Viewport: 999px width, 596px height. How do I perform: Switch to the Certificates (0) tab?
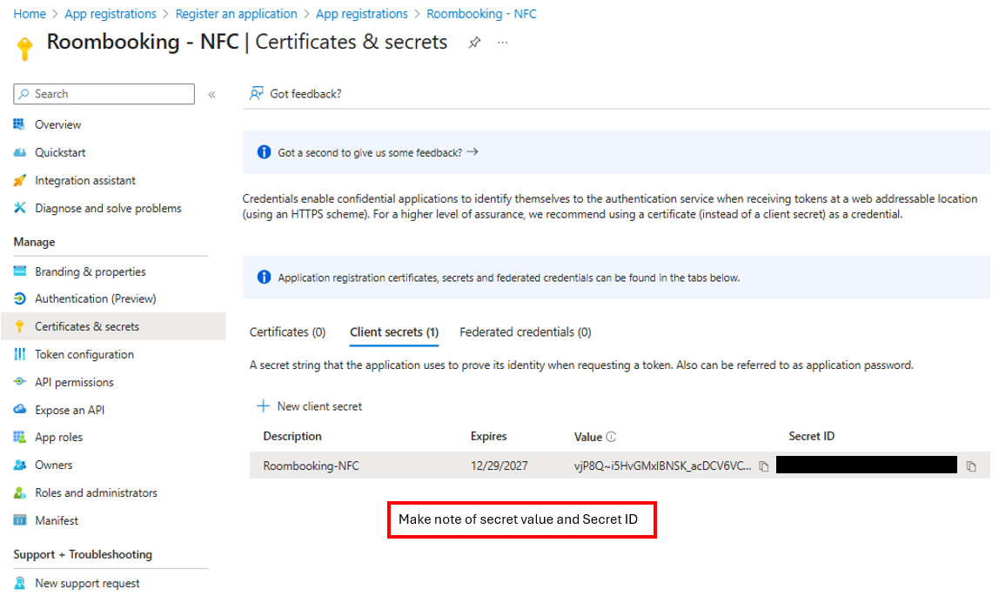[x=287, y=332]
